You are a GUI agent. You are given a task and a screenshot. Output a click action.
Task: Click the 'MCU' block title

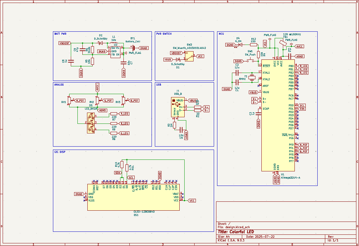click(x=221, y=34)
